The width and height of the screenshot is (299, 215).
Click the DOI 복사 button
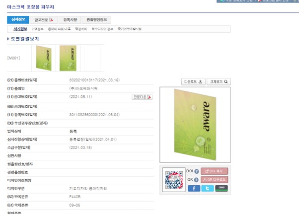pyautogui.click(x=215, y=171)
